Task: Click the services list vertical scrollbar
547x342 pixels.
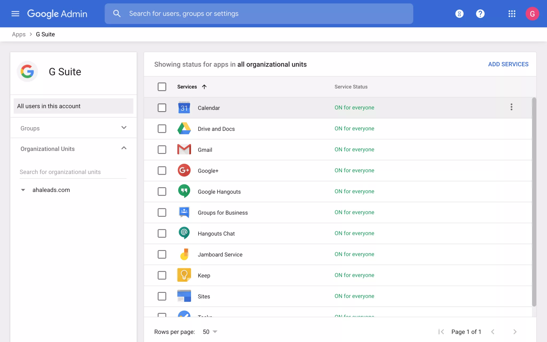Action: click(x=534, y=202)
